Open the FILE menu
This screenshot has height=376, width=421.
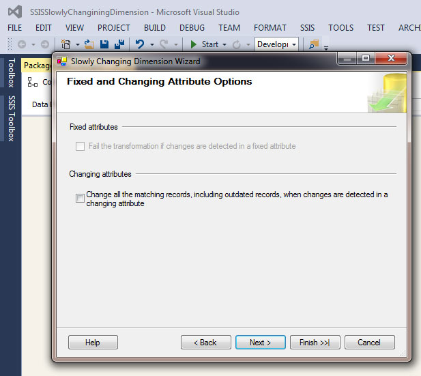click(x=15, y=28)
